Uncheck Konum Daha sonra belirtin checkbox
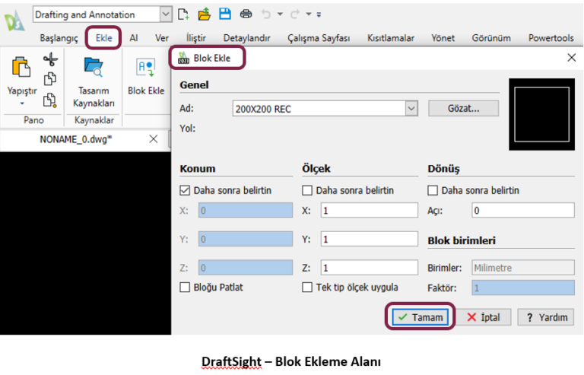 (x=186, y=190)
